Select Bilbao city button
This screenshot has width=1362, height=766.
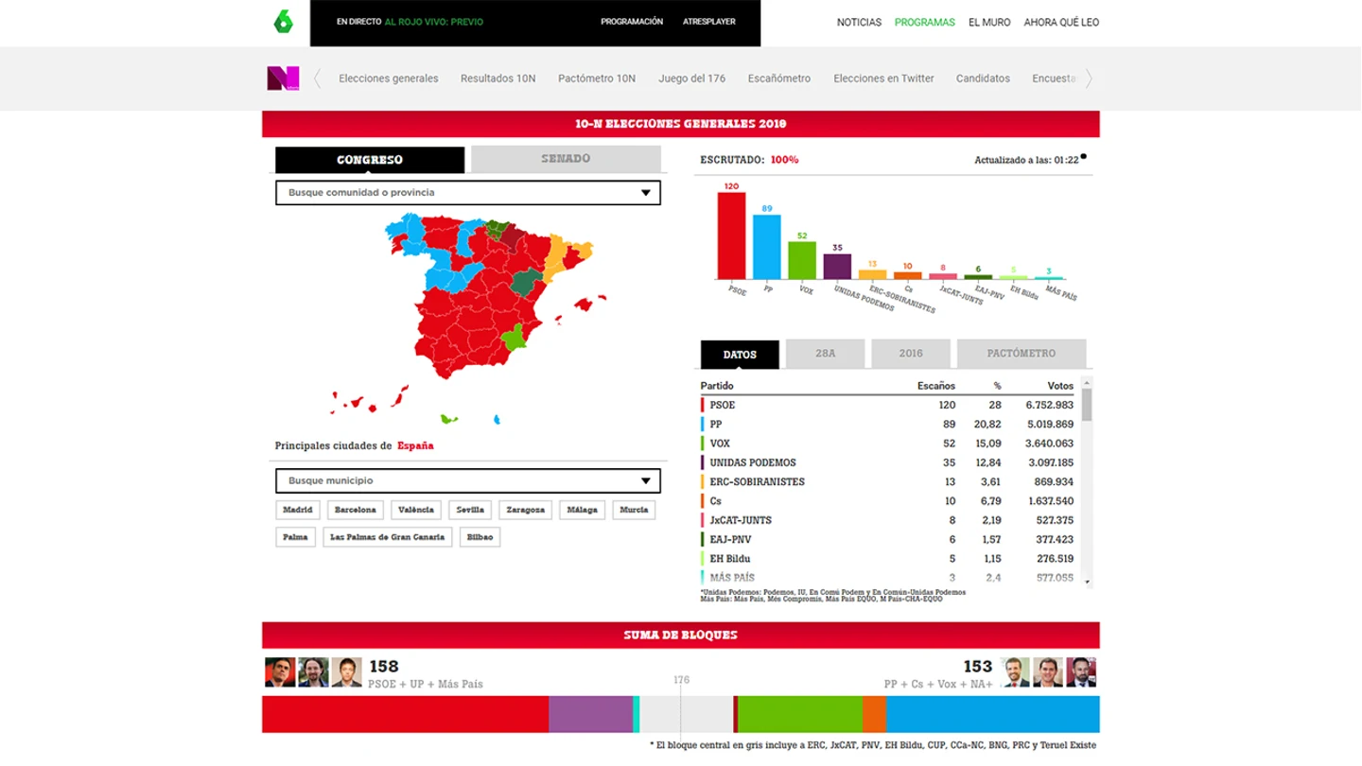480,537
